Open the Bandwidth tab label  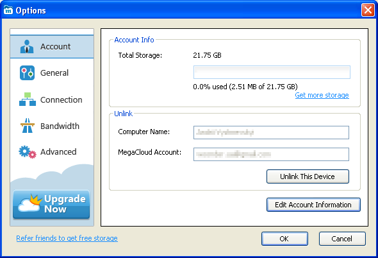(x=60, y=126)
